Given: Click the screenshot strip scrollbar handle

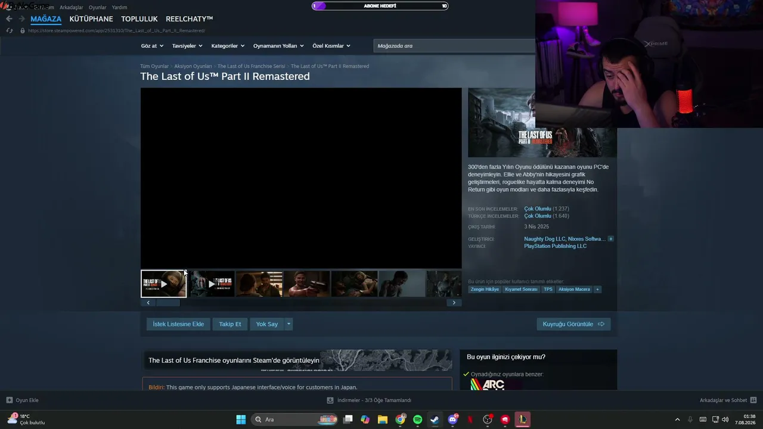Looking at the screenshot, I should 168,303.
